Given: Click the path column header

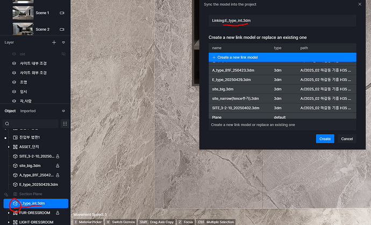Looking at the screenshot, I should click(x=304, y=48).
